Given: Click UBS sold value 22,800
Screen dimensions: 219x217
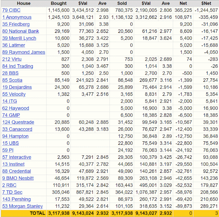Looking at the screenshot, I should point(125,143).
